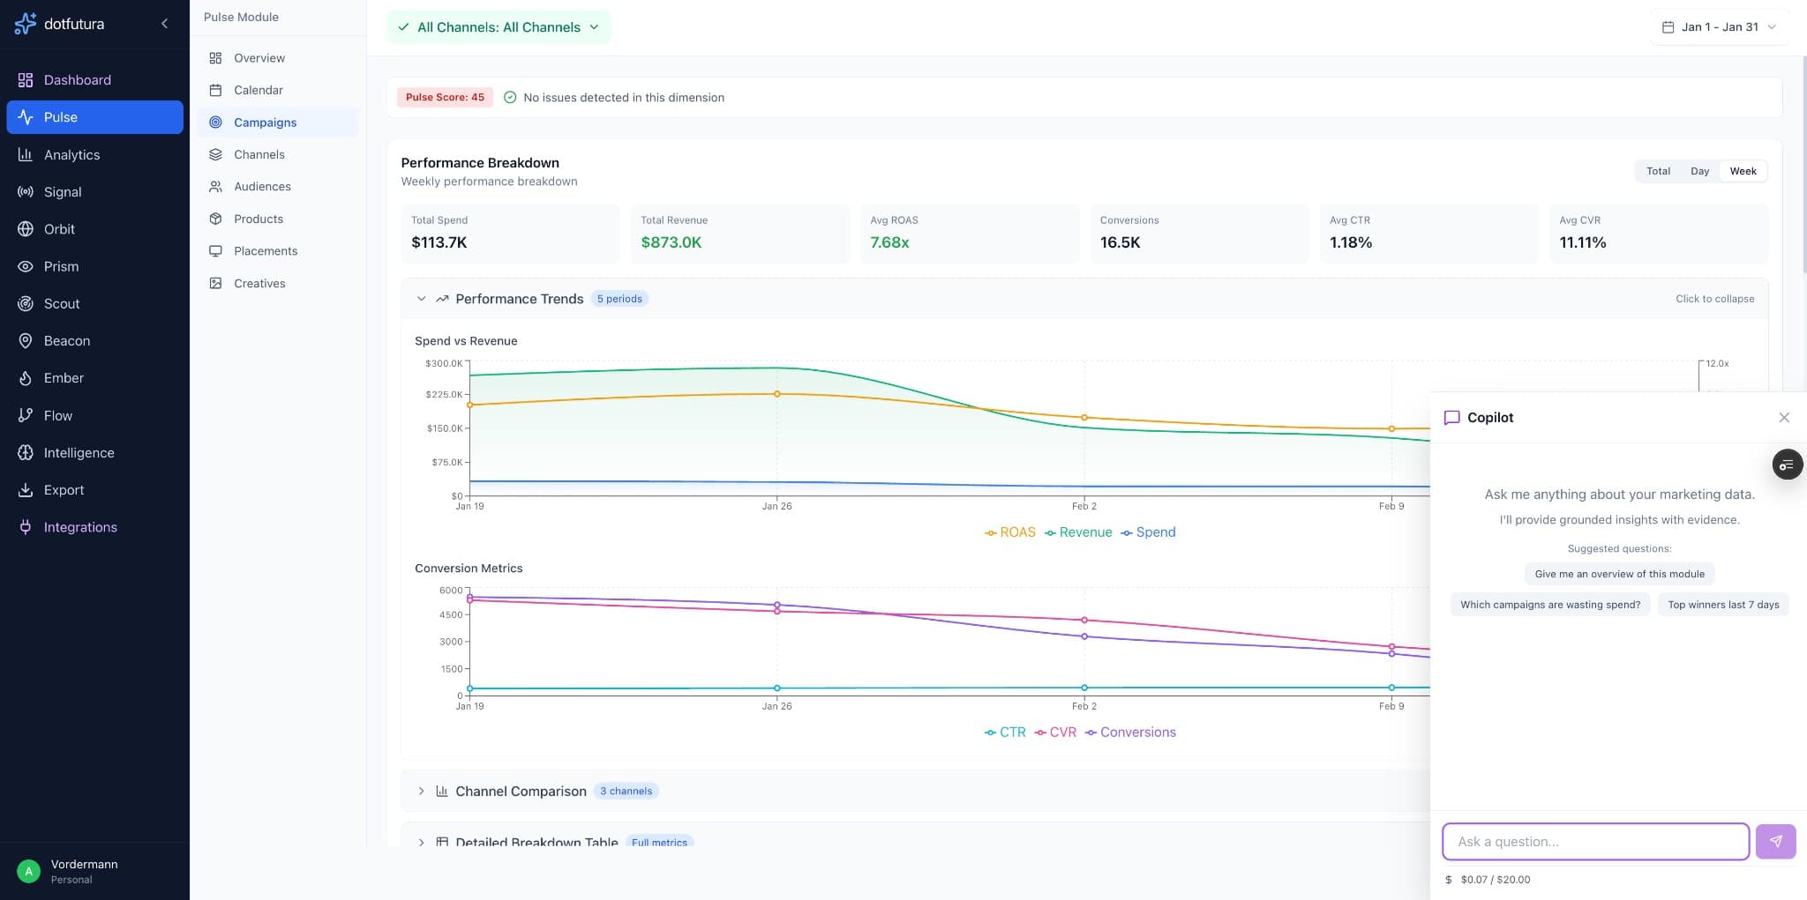This screenshot has height=900, width=1807.
Task: Switch to the Day breakdown tab
Action: click(1698, 171)
